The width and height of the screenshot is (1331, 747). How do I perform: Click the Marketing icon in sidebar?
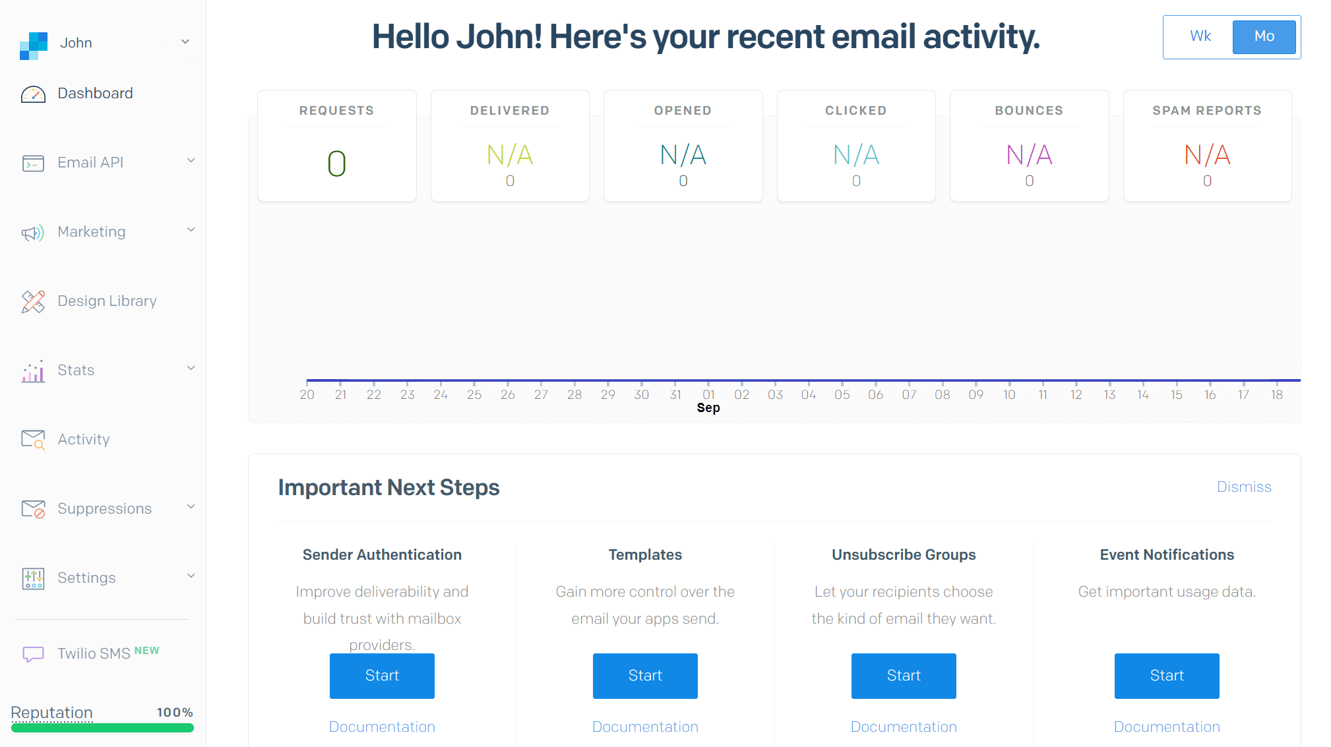point(33,232)
